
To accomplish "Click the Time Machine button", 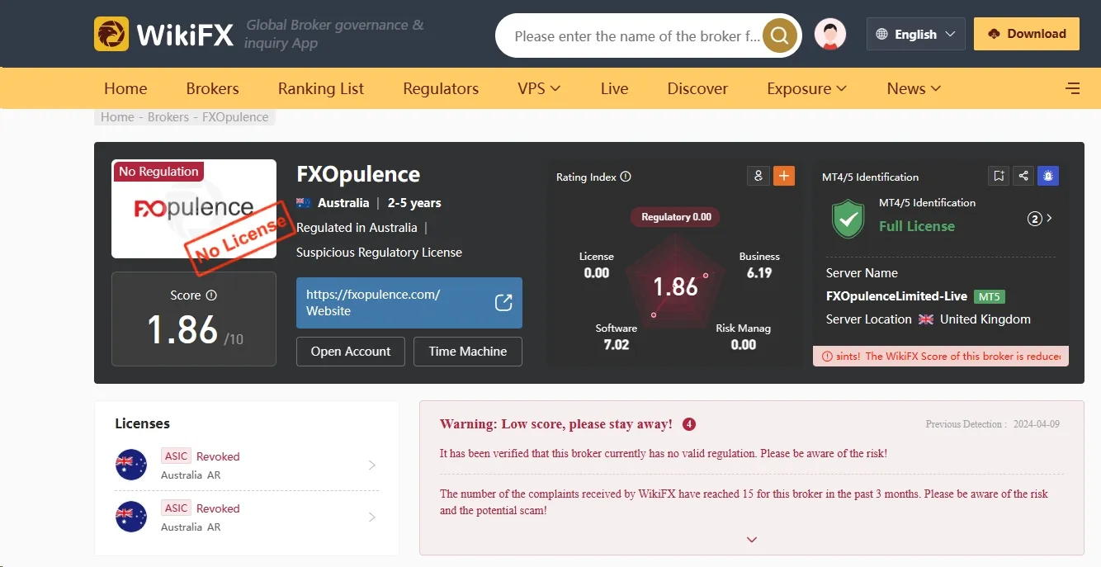I will click(467, 352).
